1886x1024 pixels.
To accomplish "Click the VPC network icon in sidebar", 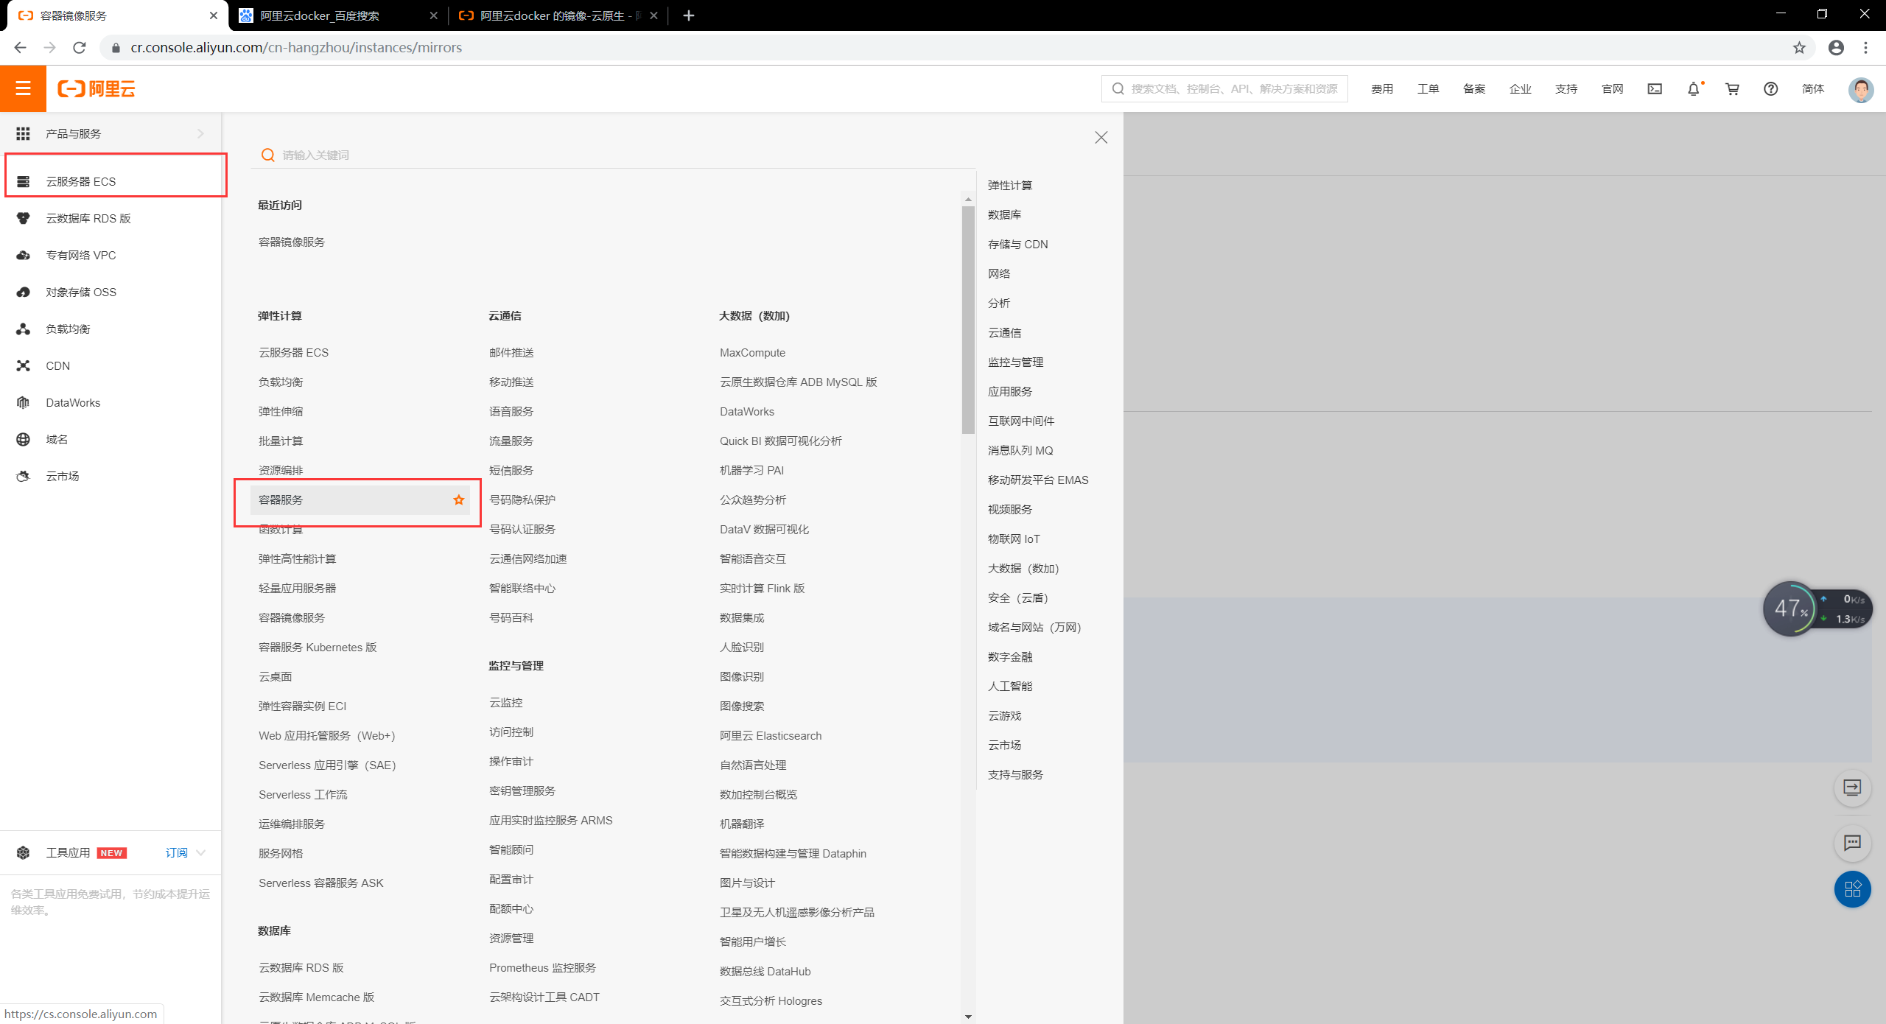I will (x=23, y=255).
